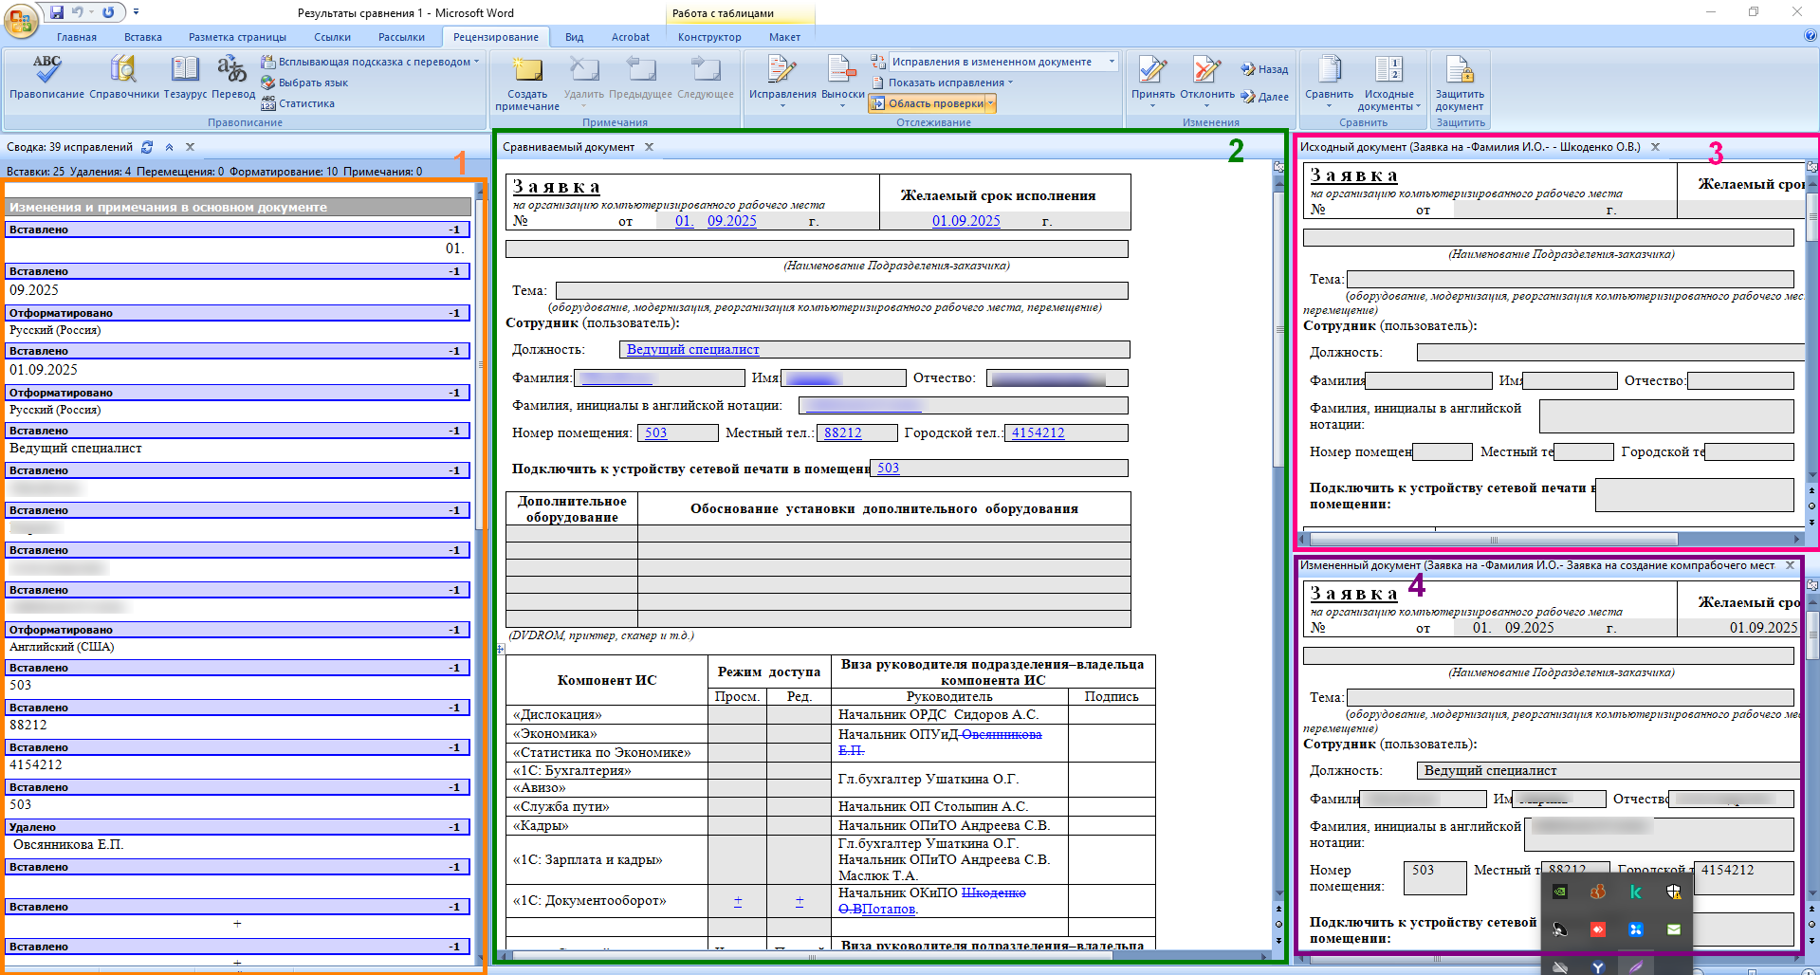Click the horizontal scrollbar of the original document pane
Viewport: 1820px width, 975px height.
pyautogui.click(x=1494, y=539)
